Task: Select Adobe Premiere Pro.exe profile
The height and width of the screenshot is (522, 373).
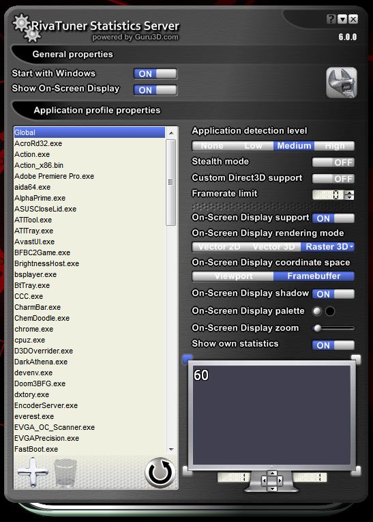Action: 89,176
